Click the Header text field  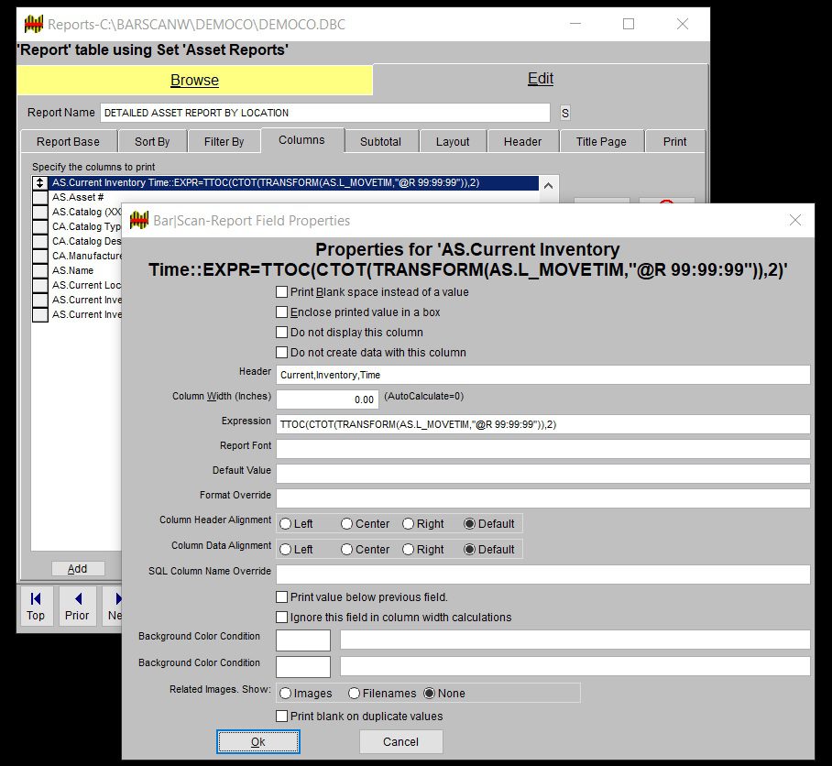pos(542,375)
